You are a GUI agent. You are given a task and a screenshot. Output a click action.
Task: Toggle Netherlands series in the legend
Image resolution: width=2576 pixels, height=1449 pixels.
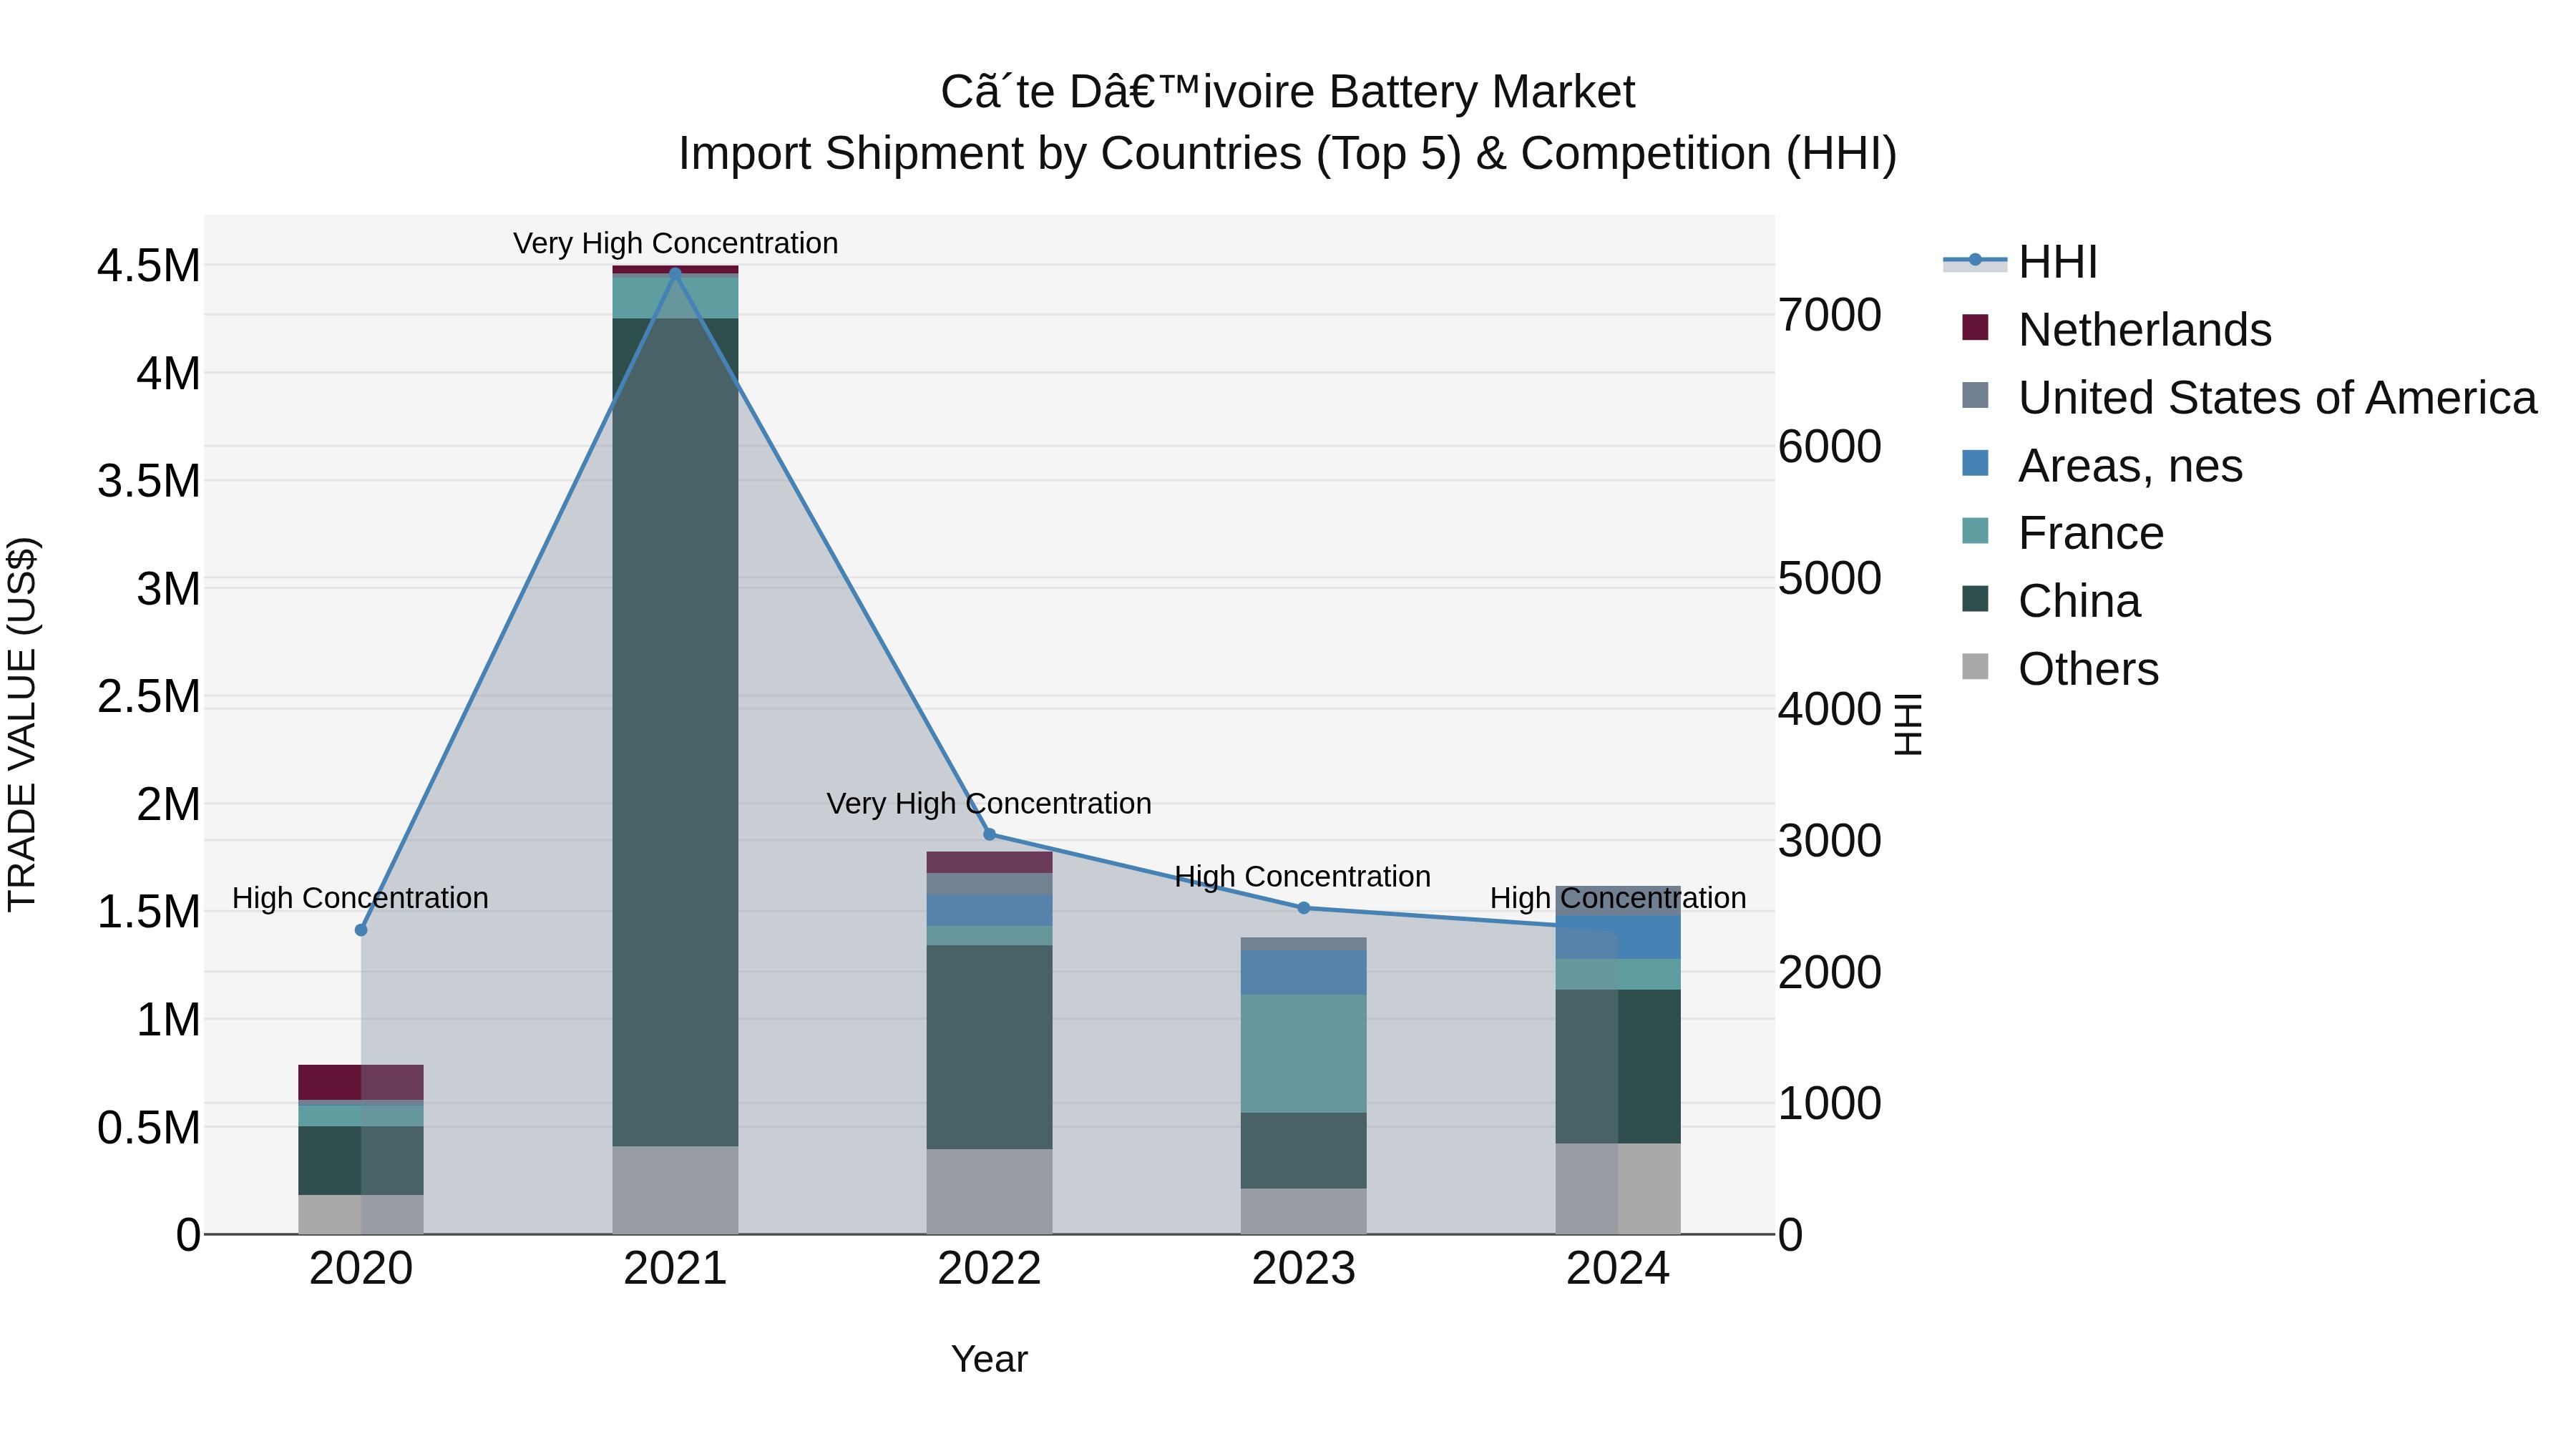tap(2117, 329)
